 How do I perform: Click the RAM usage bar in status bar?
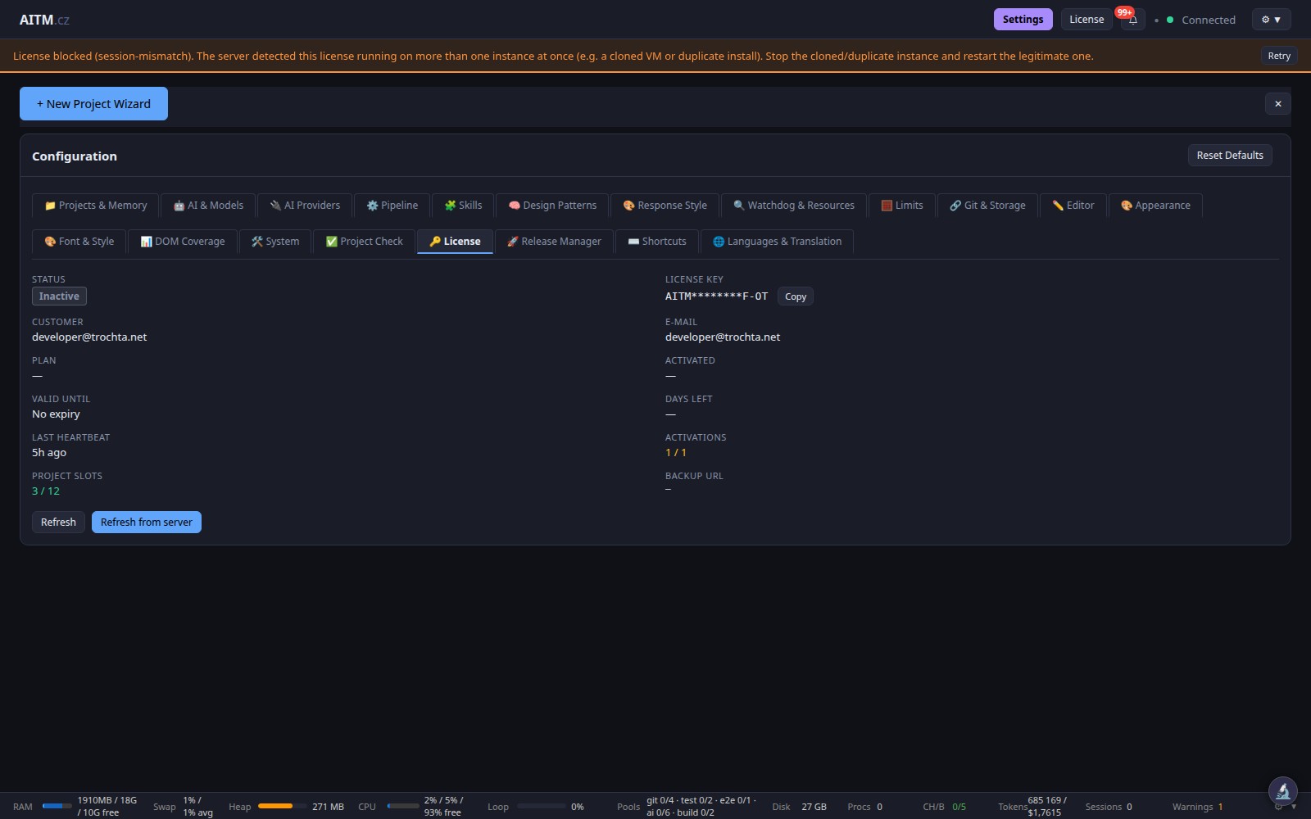pos(57,806)
